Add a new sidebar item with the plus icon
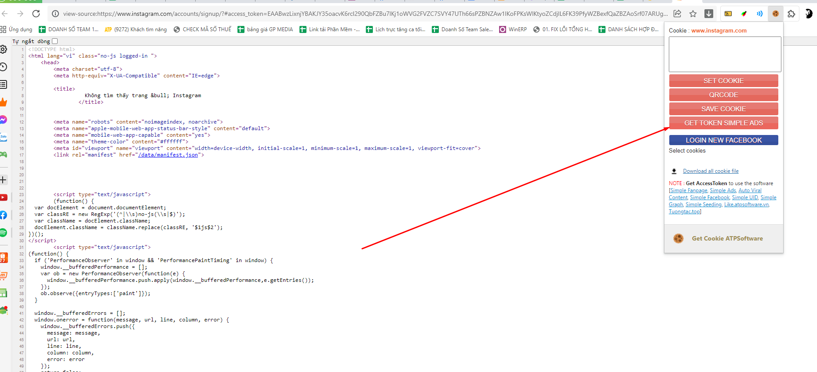The width and height of the screenshot is (817, 372). pos(3,180)
